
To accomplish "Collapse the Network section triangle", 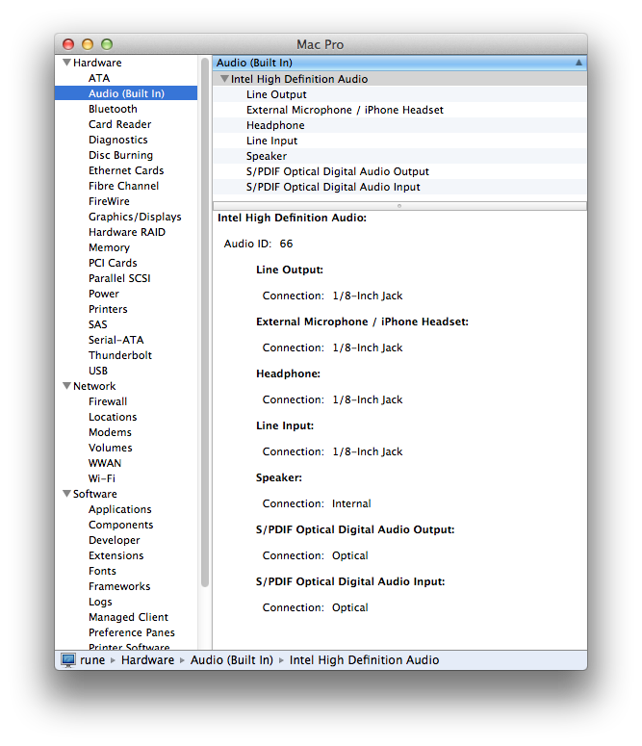I will coord(66,387).
